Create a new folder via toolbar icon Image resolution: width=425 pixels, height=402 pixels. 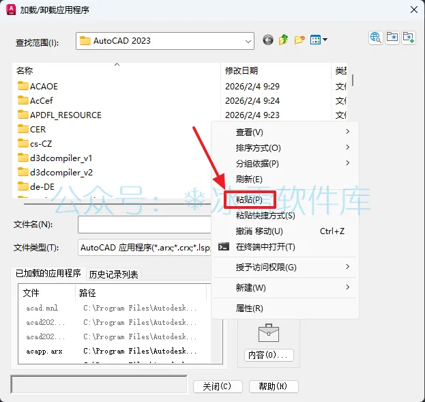pyautogui.click(x=299, y=40)
